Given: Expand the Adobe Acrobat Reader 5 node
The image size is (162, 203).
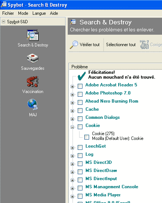Looking at the screenshot, I should point(72,86).
